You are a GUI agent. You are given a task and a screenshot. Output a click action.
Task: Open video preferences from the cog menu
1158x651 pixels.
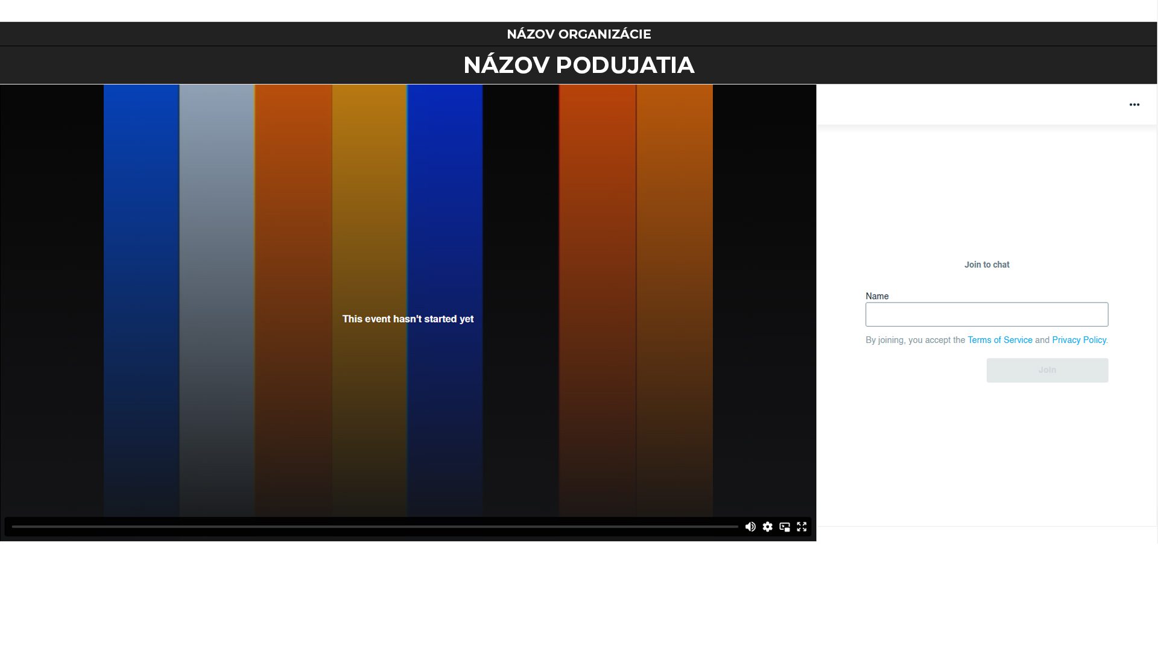[767, 527]
